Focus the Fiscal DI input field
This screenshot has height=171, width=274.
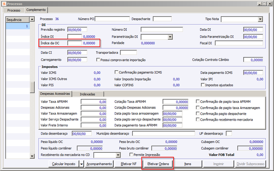[239, 43]
